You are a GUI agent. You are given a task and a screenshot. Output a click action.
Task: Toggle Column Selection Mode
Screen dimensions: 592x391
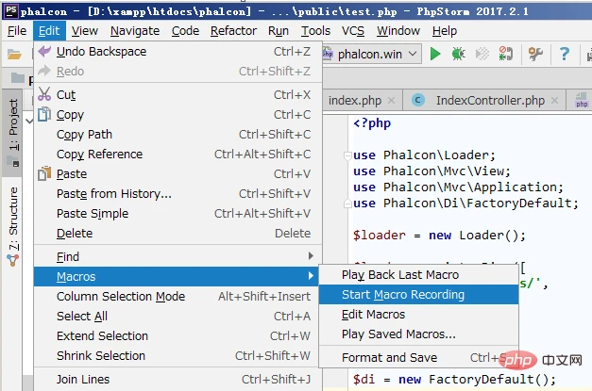click(x=121, y=296)
